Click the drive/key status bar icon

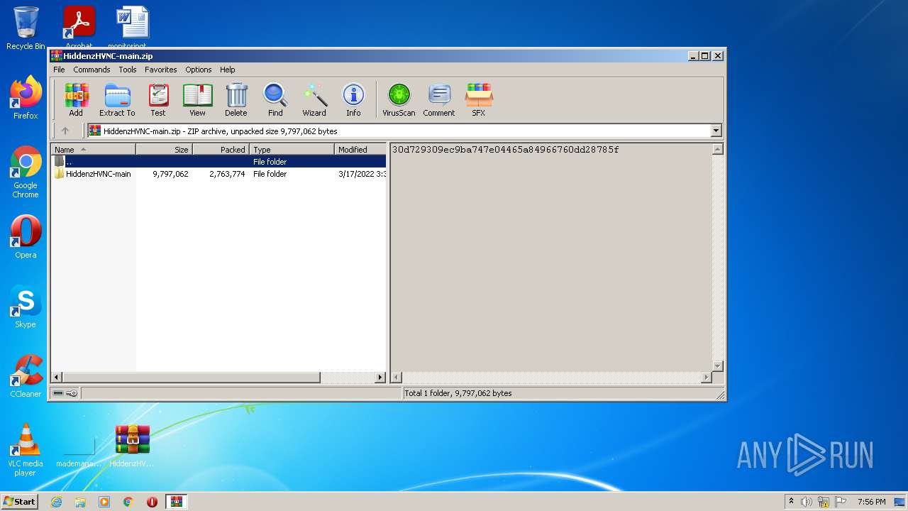[65, 393]
